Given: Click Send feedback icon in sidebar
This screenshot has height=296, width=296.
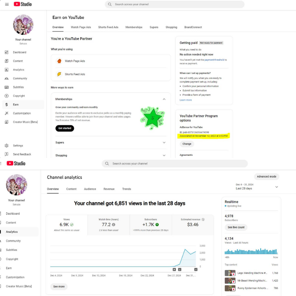Looking at the screenshot, I should click(6, 154).
